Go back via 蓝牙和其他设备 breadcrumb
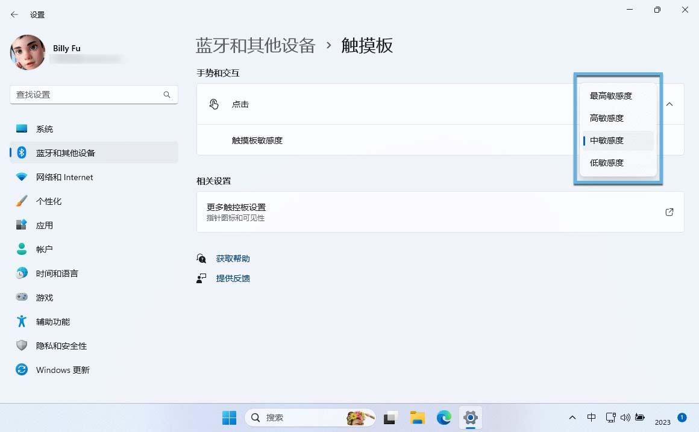This screenshot has width=699, height=432. (256, 45)
